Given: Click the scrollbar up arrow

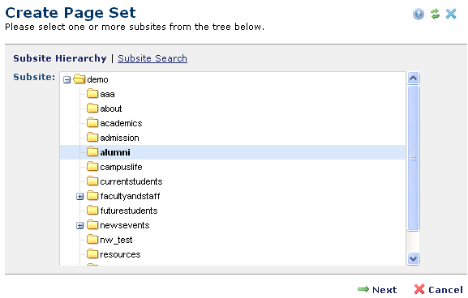Looking at the screenshot, I should (414, 78).
